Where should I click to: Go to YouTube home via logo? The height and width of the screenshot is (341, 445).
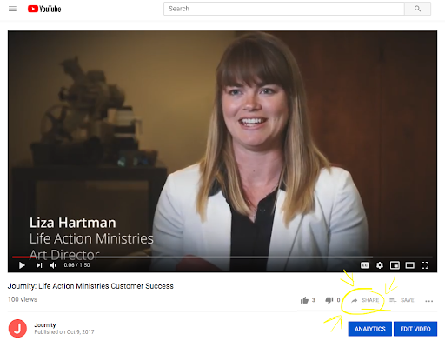tap(44, 9)
